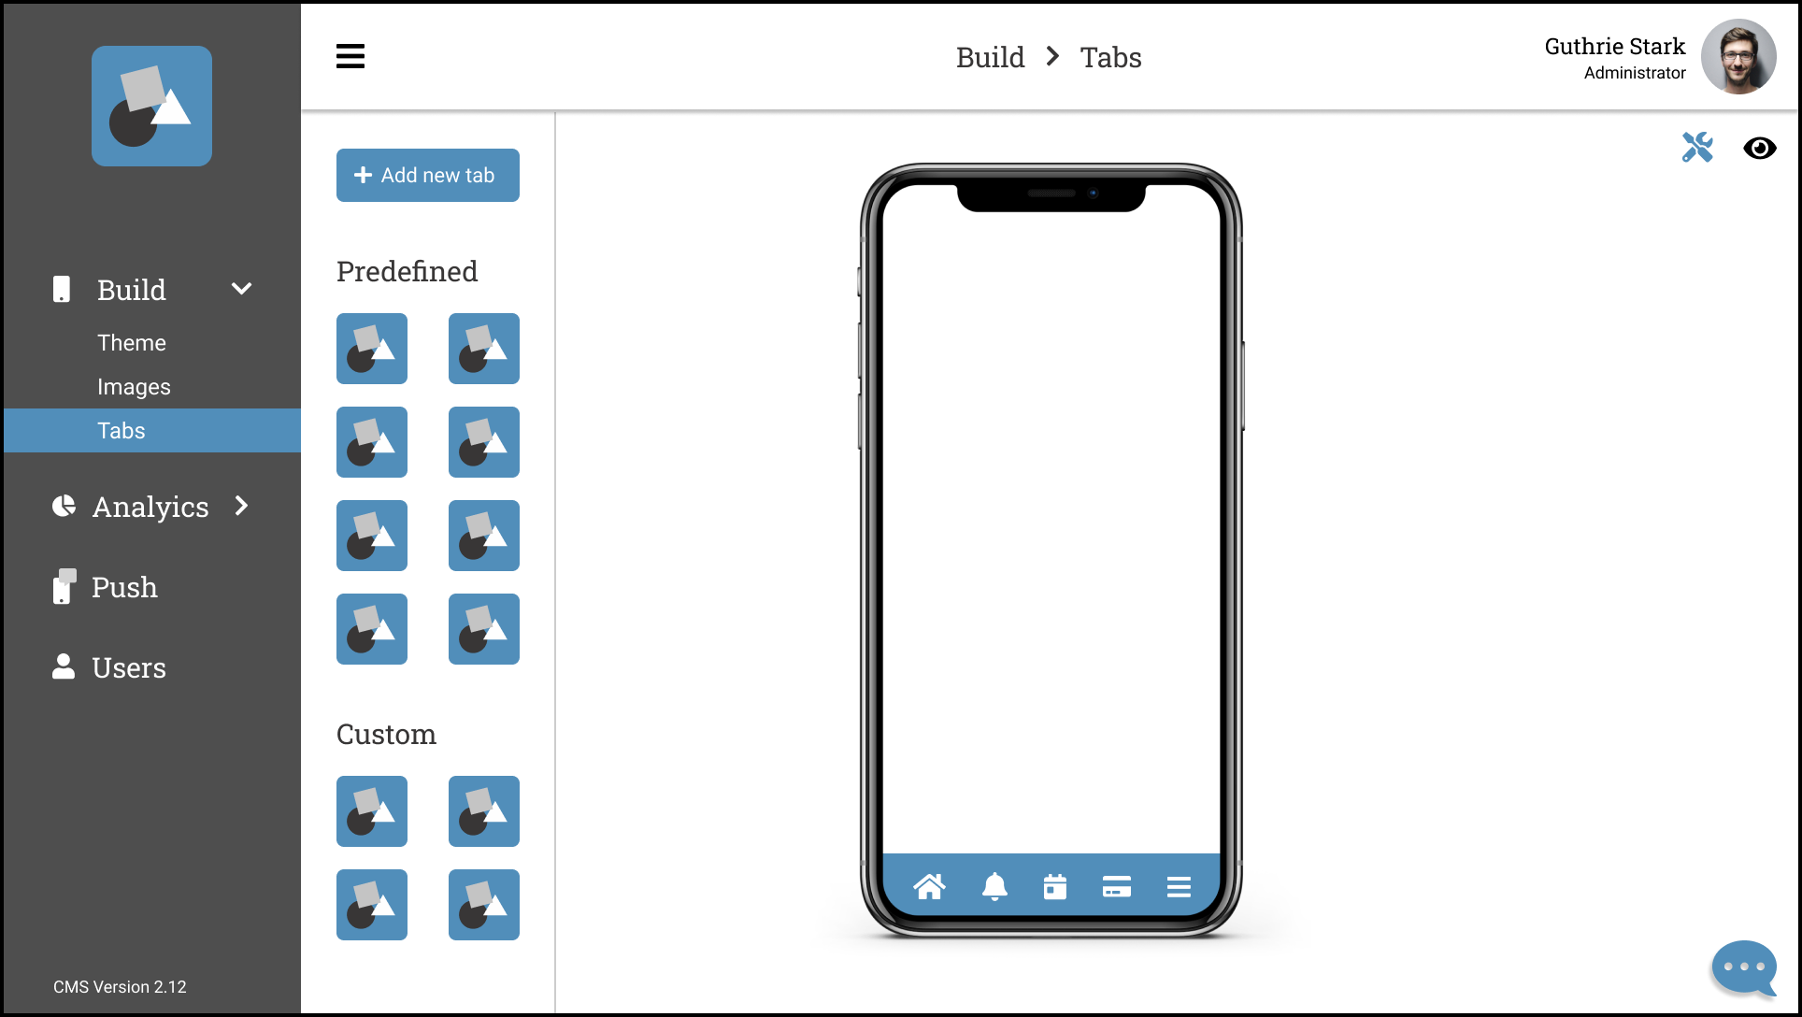Navigate to the Images menu item
1802x1017 pixels.
(135, 386)
